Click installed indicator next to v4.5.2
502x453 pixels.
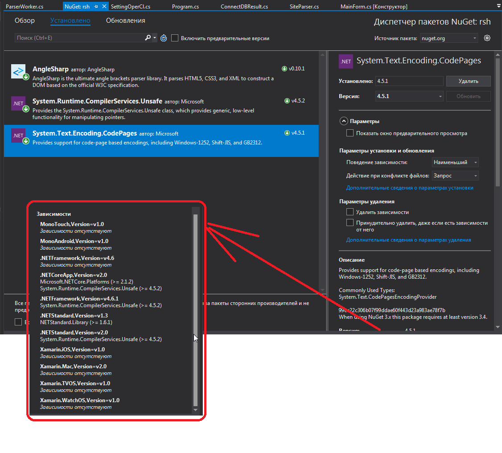(287, 101)
